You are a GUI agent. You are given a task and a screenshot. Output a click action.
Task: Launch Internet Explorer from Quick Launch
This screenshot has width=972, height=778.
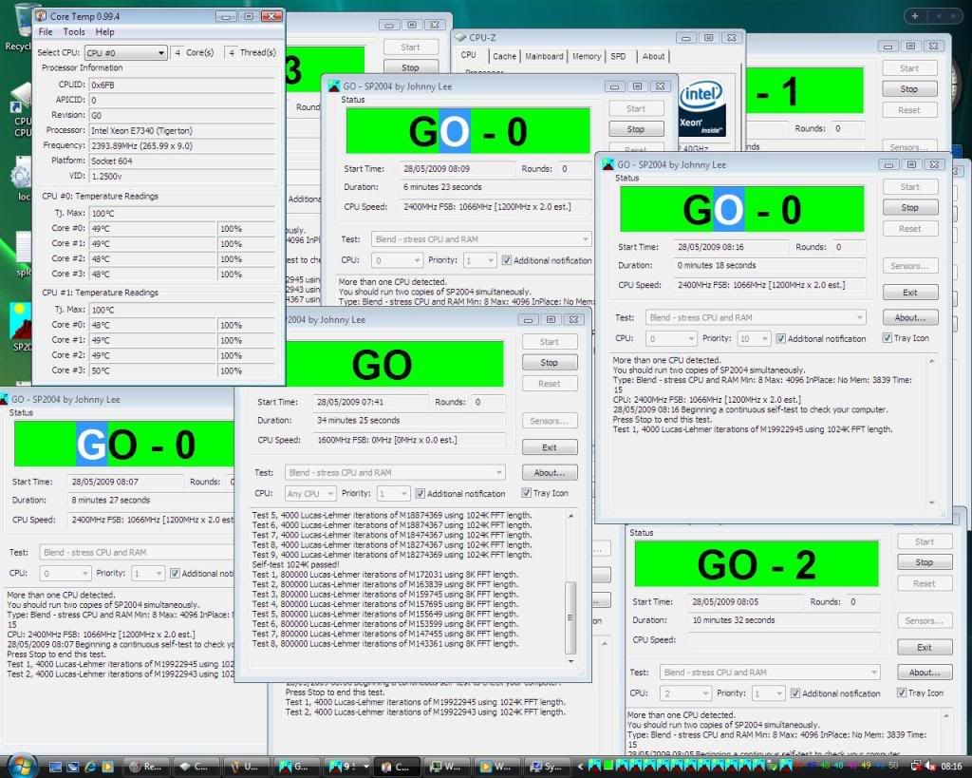tap(90, 767)
